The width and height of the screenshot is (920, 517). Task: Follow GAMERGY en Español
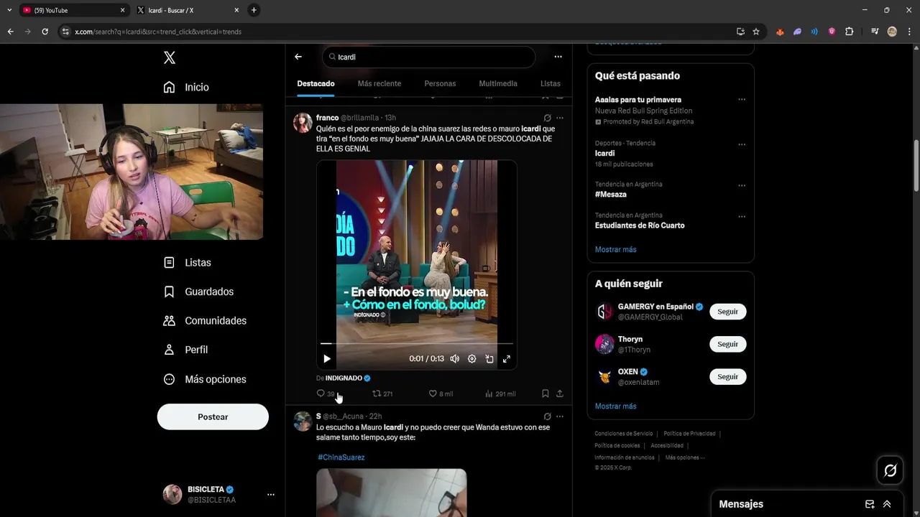[x=728, y=312]
